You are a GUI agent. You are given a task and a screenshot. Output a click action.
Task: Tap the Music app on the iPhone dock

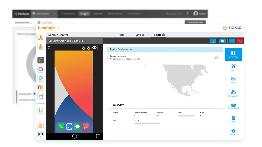[x=86, y=127]
